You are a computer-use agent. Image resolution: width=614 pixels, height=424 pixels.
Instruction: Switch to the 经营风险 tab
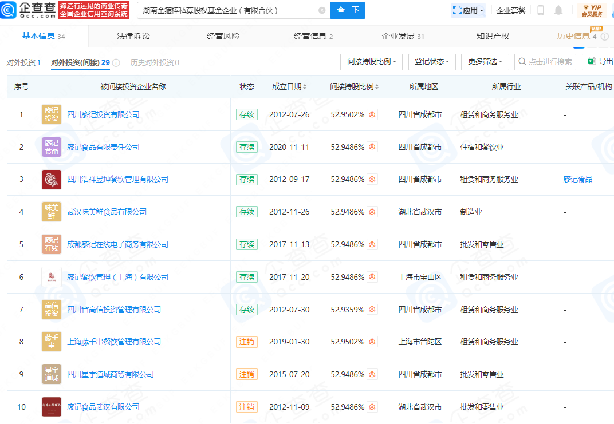[x=223, y=37]
